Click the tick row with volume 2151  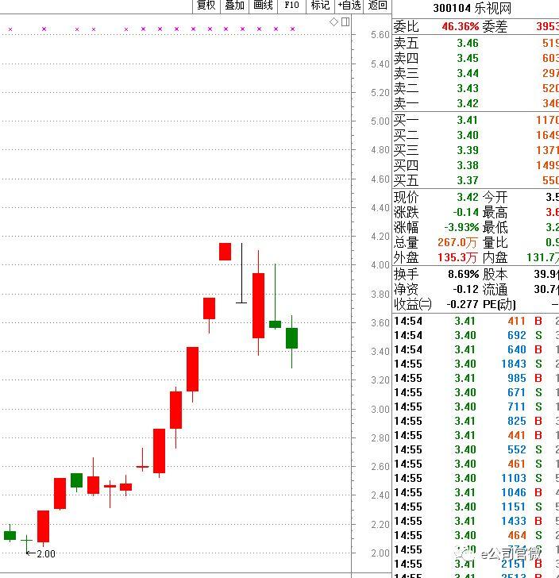click(476, 565)
